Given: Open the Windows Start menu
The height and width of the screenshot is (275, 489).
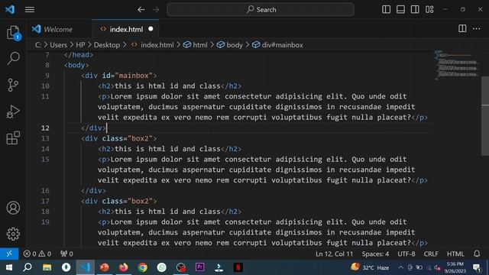Looking at the screenshot, I should point(8,267).
